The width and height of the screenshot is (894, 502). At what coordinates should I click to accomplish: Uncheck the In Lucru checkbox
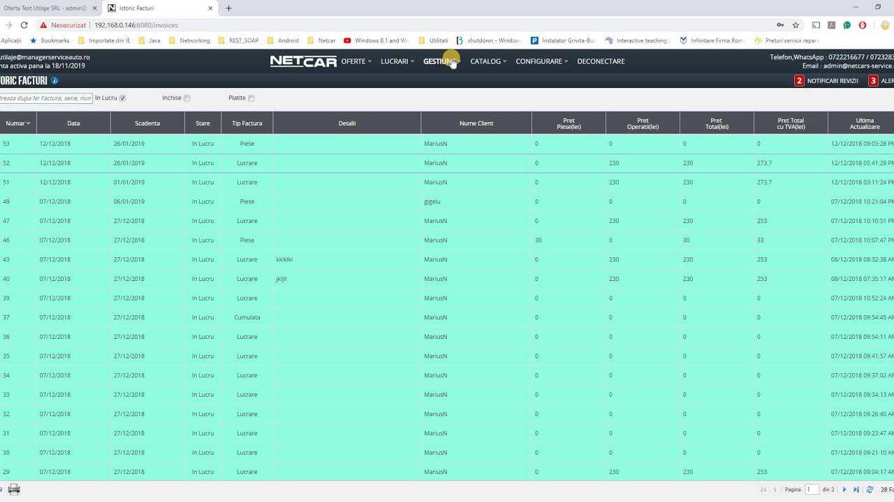pos(122,98)
